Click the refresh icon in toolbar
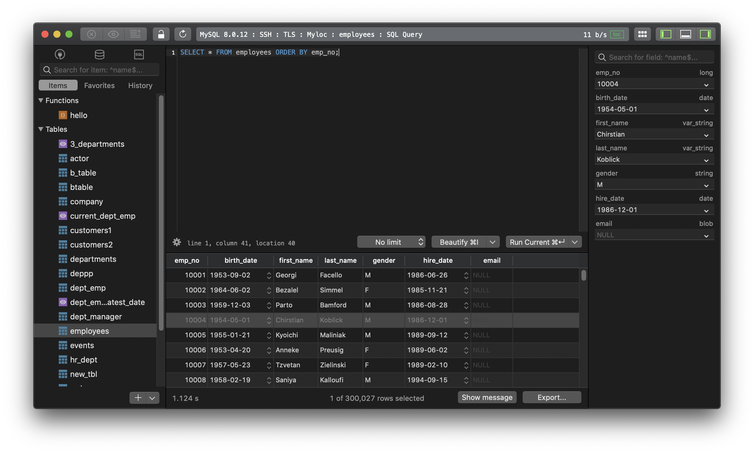This screenshot has height=453, width=754. coord(183,34)
